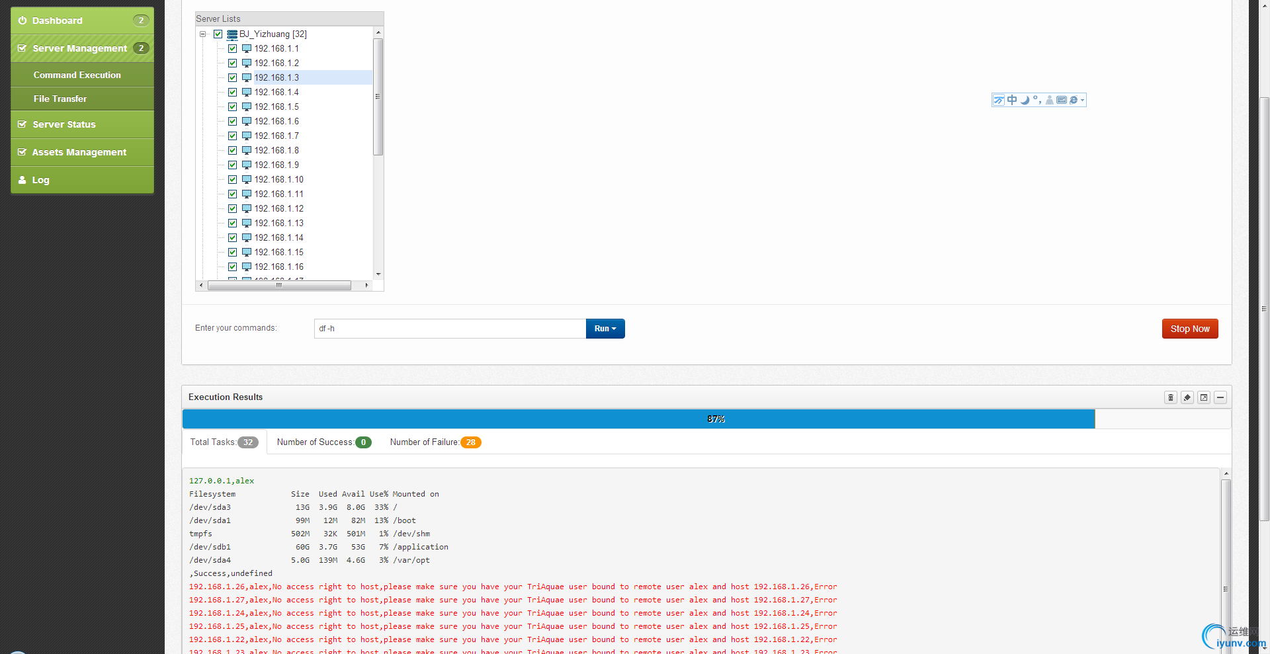Click the eraser icon in Execution Results
The image size is (1270, 654).
pos(1187,397)
